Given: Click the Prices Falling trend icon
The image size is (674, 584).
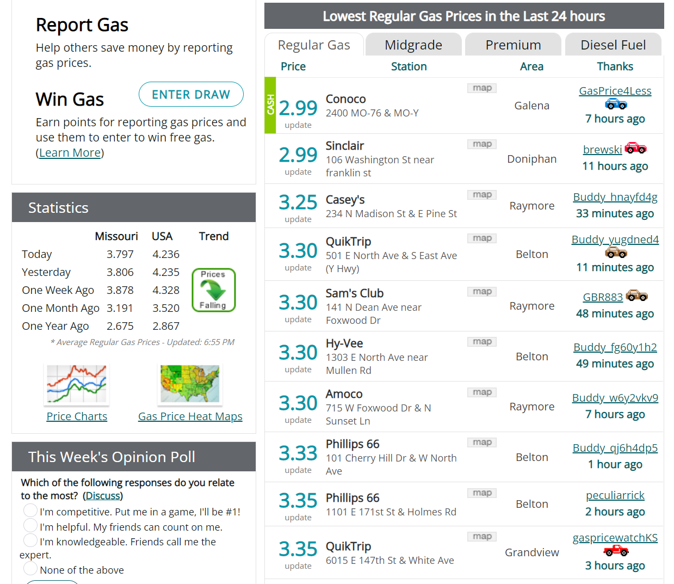Looking at the screenshot, I should (x=213, y=290).
